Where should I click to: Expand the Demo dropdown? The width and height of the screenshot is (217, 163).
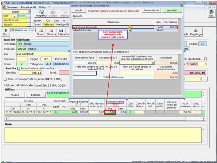(29, 12)
